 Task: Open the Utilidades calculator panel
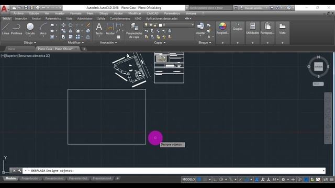coord(252,28)
